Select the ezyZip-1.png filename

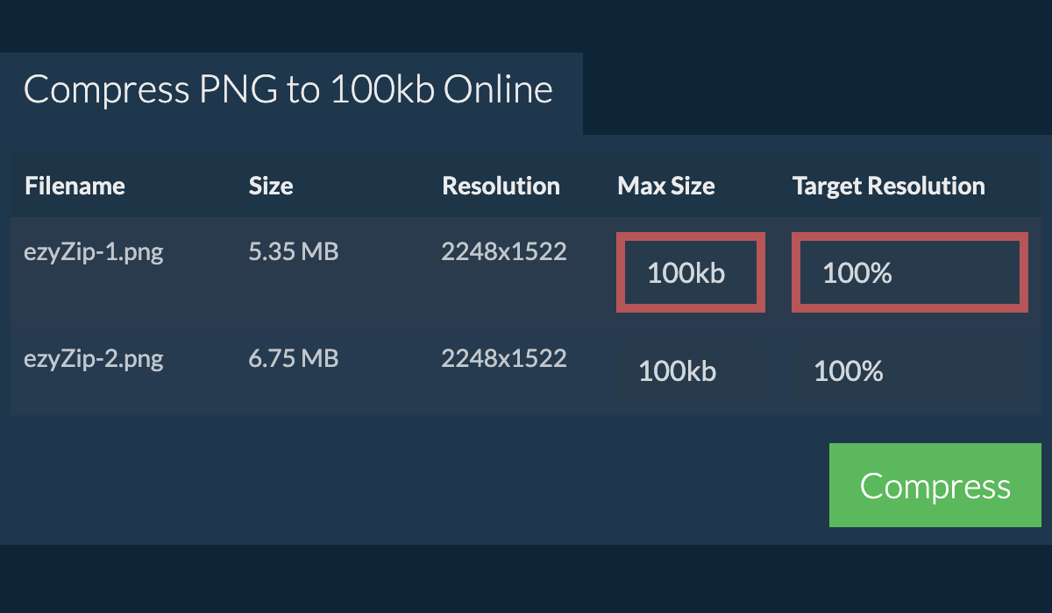(x=94, y=250)
